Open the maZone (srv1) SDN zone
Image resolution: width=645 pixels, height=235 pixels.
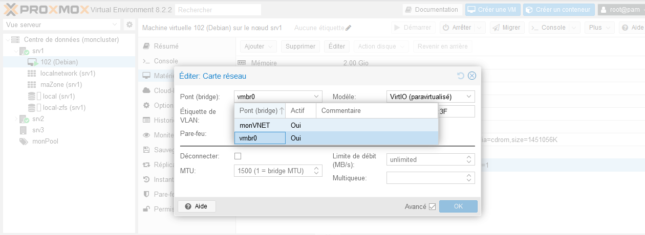tap(61, 85)
